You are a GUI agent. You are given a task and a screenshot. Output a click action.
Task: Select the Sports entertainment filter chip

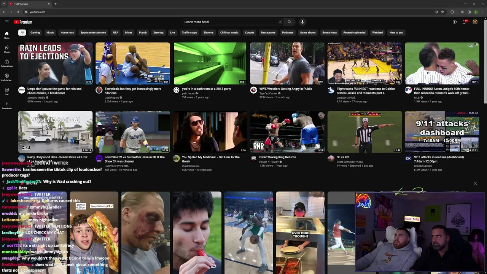tap(93, 32)
